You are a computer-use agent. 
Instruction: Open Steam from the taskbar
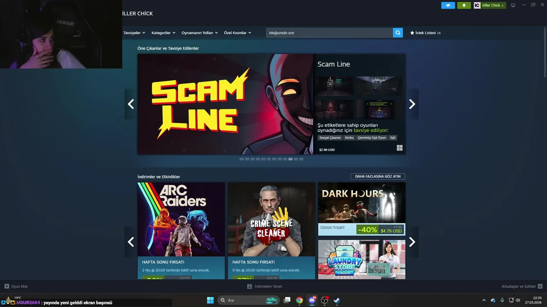click(x=337, y=300)
